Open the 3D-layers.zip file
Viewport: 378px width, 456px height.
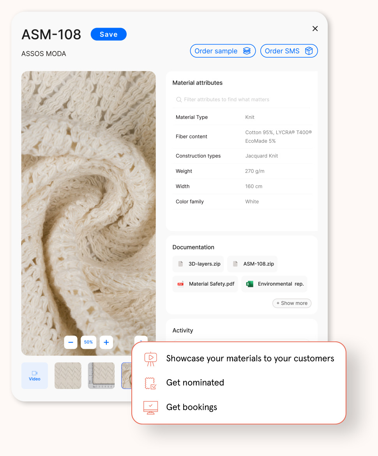[x=198, y=264]
